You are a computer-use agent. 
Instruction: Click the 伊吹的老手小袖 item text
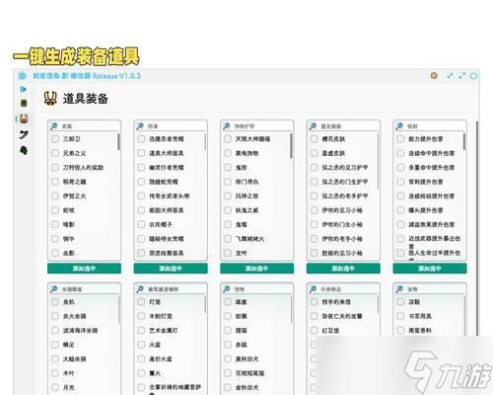(342, 239)
